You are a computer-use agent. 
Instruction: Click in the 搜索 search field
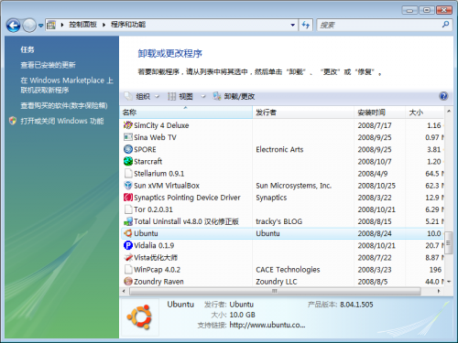pos(378,25)
